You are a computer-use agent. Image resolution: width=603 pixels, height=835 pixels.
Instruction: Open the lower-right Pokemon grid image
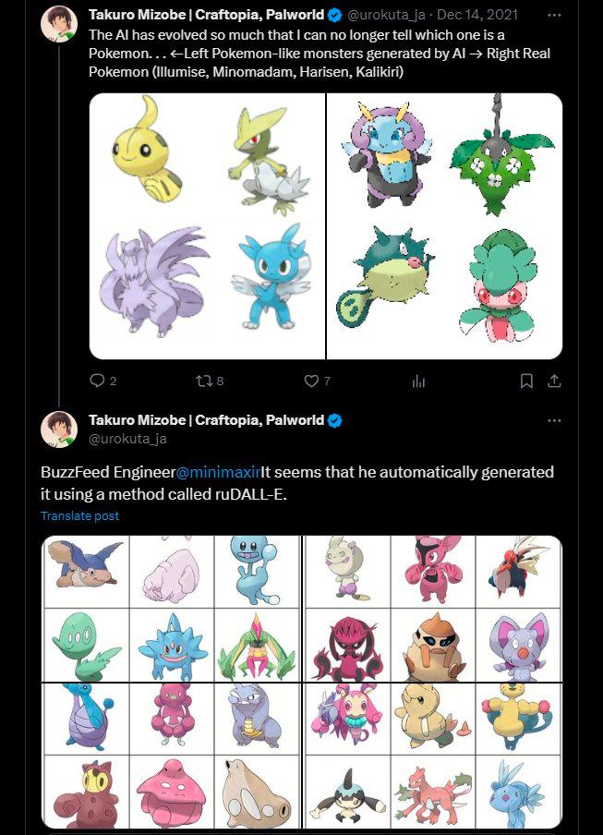tap(432, 683)
